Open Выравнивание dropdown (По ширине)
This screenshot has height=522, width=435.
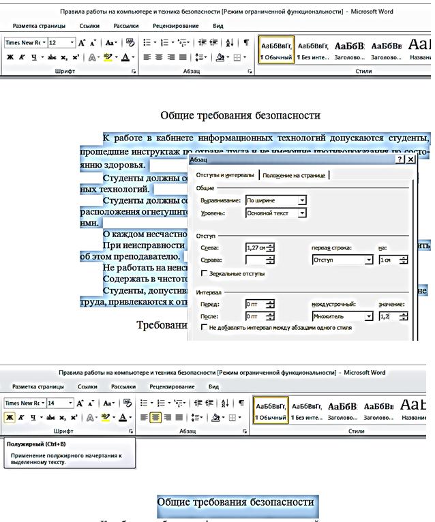coord(302,200)
